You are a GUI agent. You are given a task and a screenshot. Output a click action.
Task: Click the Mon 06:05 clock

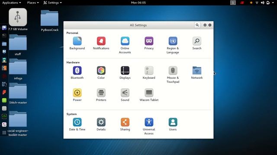138,3
